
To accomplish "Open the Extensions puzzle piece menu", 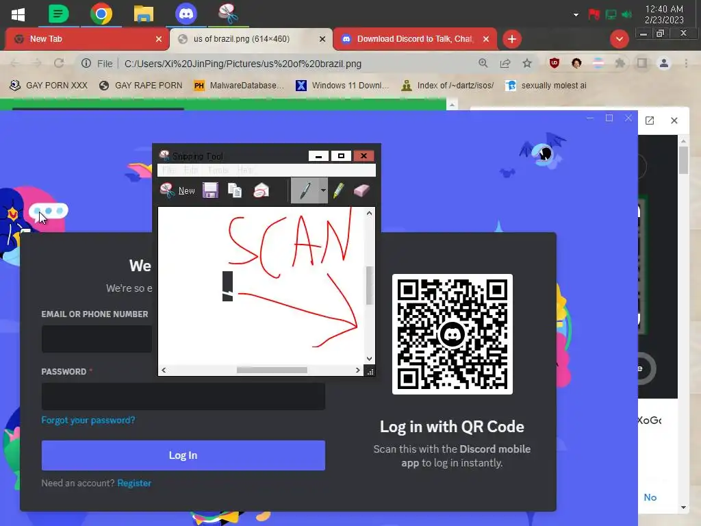I will tap(620, 64).
